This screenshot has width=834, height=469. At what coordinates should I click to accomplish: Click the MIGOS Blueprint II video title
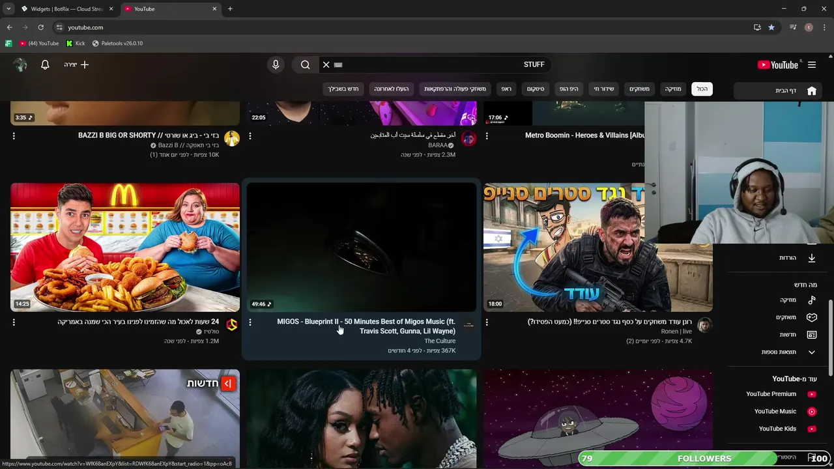366,326
